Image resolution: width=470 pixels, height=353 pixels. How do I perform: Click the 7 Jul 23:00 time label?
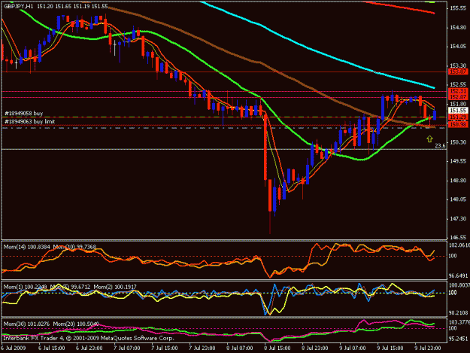[202, 348]
